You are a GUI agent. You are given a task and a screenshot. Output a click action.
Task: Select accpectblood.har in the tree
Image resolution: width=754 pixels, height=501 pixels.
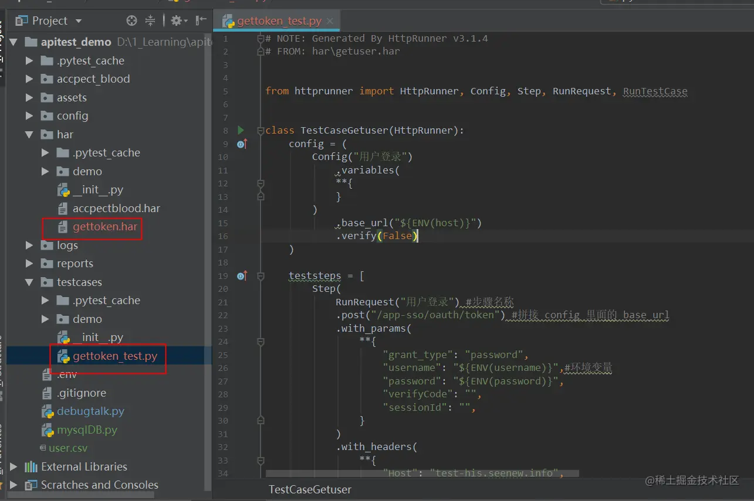click(116, 209)
